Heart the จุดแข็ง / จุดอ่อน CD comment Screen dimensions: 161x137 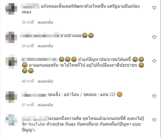[154, 96]
